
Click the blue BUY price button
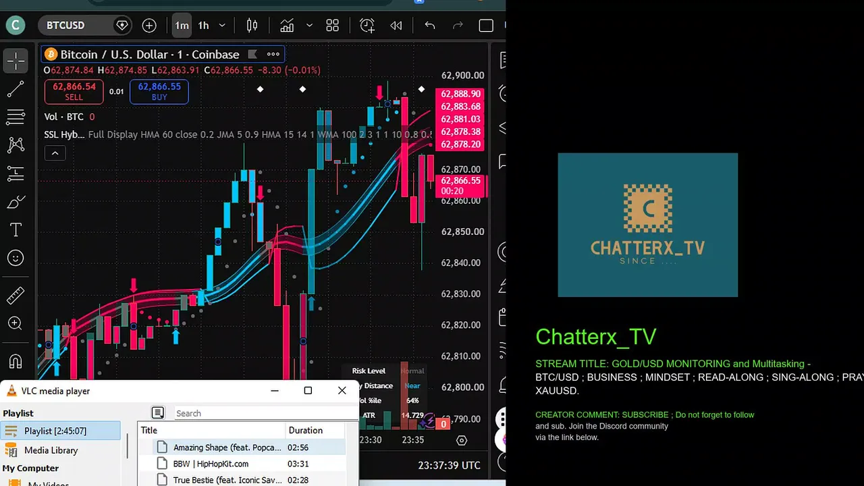point(159,92)
